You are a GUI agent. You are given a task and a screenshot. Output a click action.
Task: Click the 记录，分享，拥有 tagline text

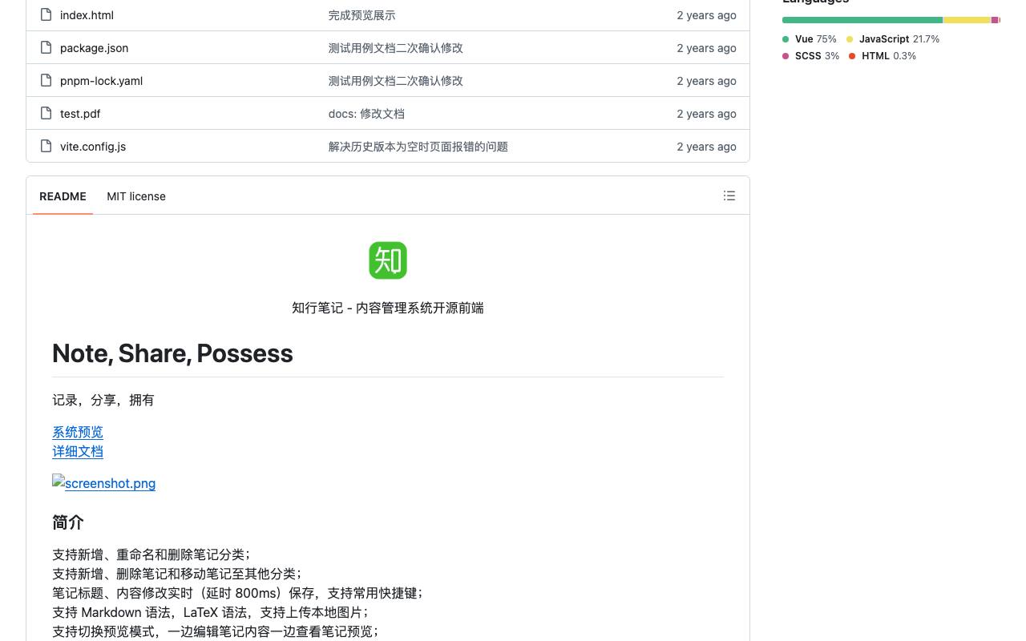click(103, 400)
